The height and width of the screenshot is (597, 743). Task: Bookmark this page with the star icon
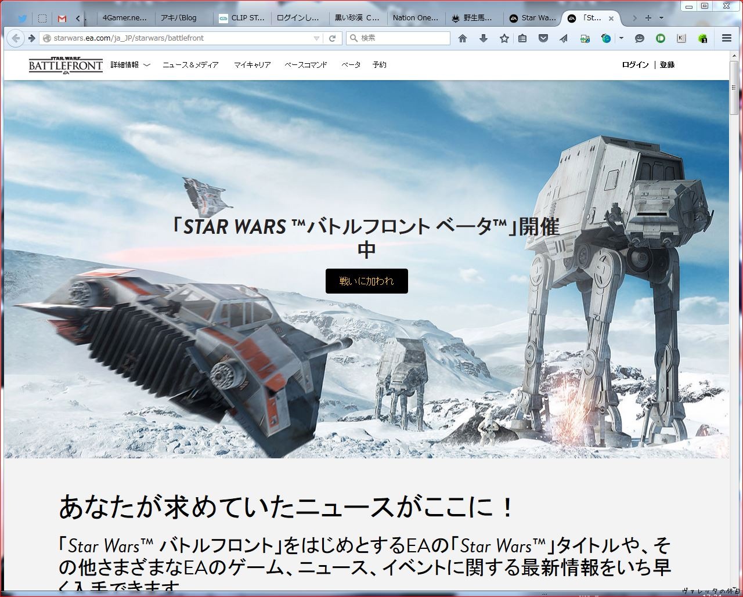click(504, 38)
